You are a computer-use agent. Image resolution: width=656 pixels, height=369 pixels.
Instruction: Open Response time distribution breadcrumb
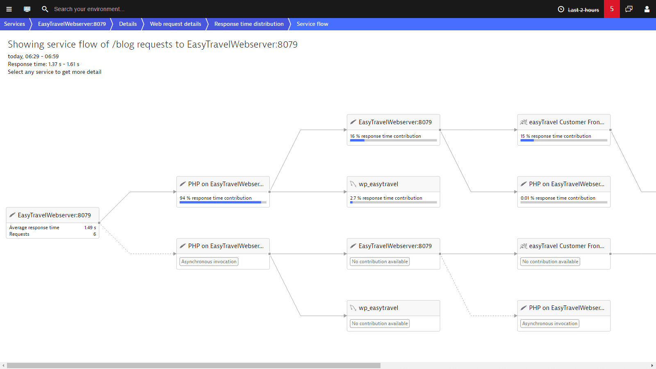coord(249,24)
